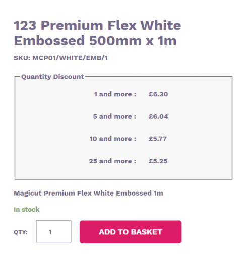Click '123 Premium Flex White' title line

[97, 25]
